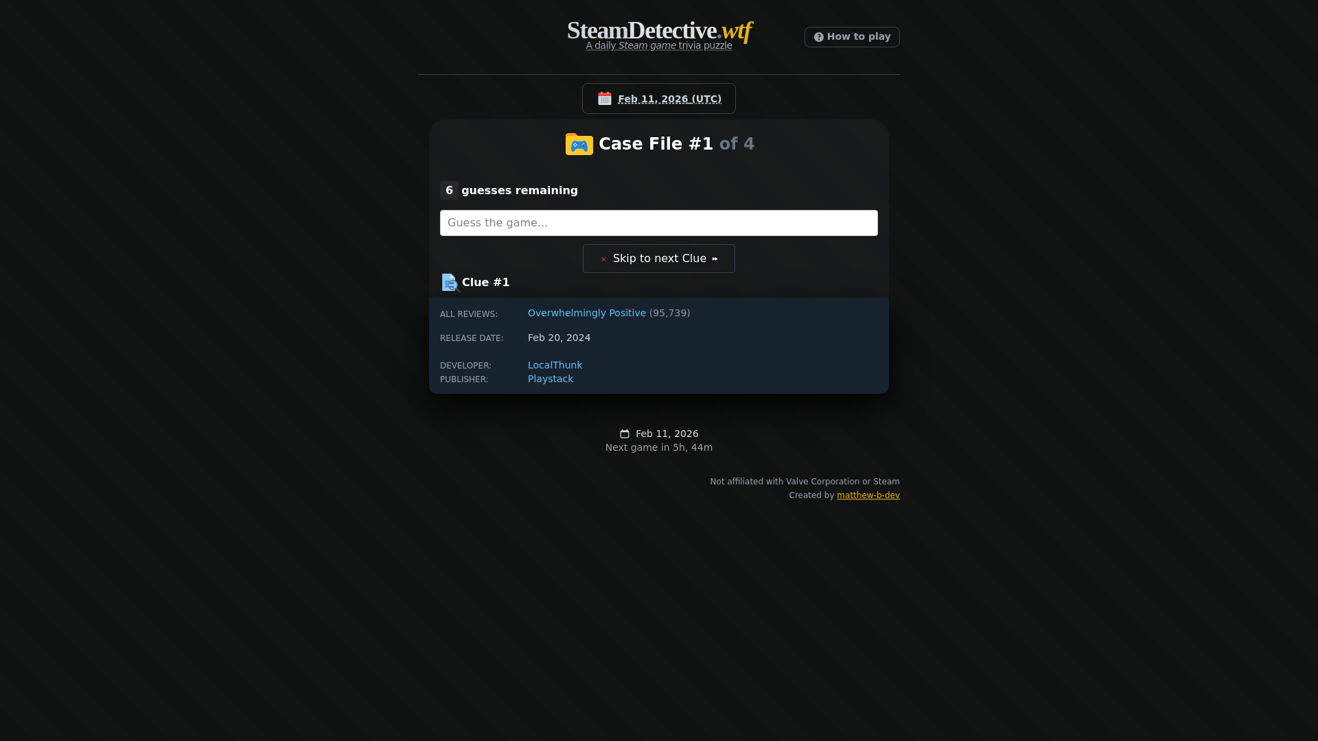1318x741 pixels.
Task: Open the LocalThunk developer link
Action: coord(555,365)
